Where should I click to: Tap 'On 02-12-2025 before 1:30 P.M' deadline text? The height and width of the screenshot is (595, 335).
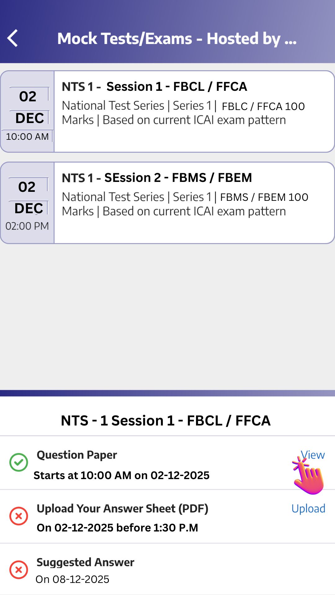click(x=117, y=527)
